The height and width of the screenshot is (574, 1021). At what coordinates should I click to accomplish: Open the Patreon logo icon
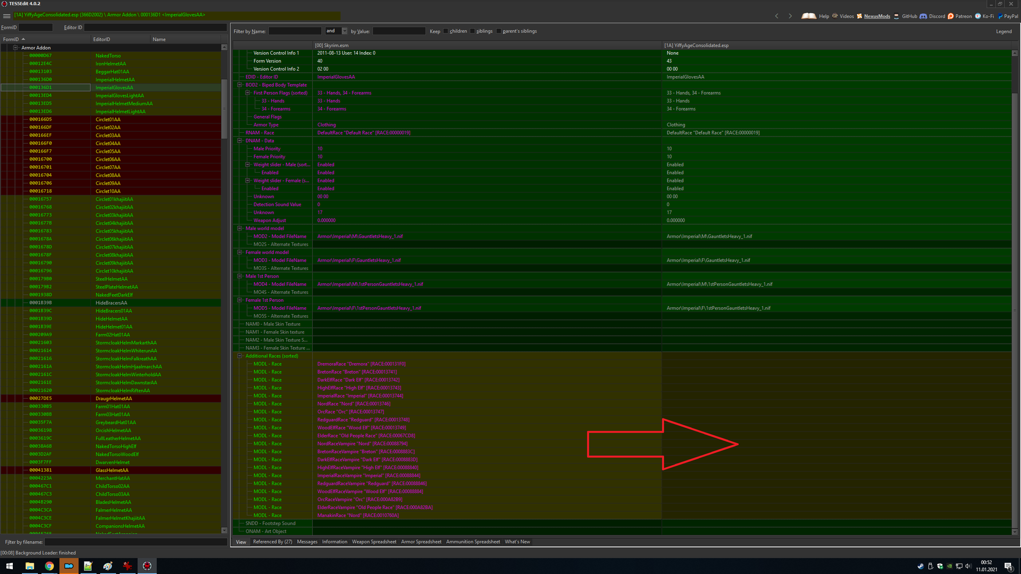pos(951,16)
